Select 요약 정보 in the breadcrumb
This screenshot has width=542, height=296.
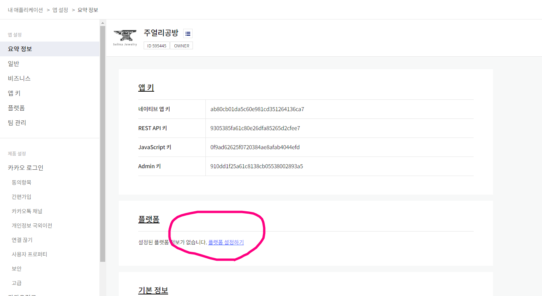point(88,10)
